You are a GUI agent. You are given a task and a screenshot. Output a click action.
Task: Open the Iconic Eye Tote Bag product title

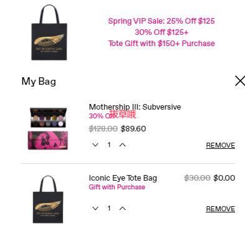tap(123, 178)
